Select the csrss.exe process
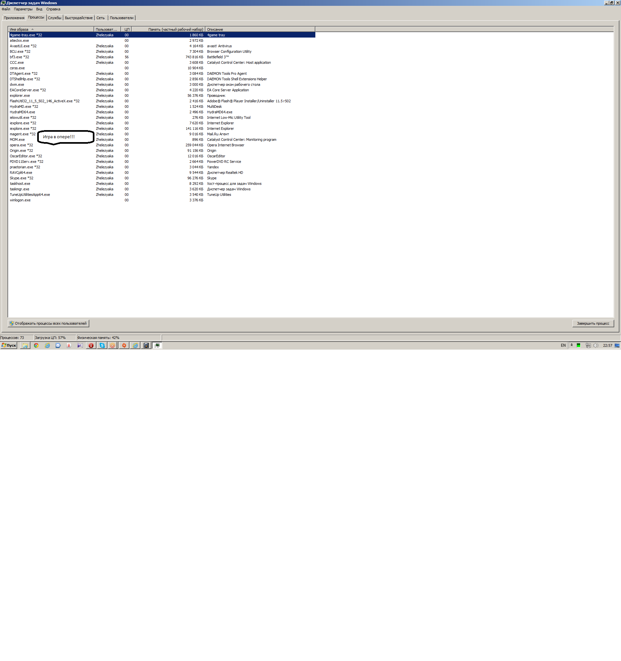Screen dimensions: 621x661 pos(162,68)
